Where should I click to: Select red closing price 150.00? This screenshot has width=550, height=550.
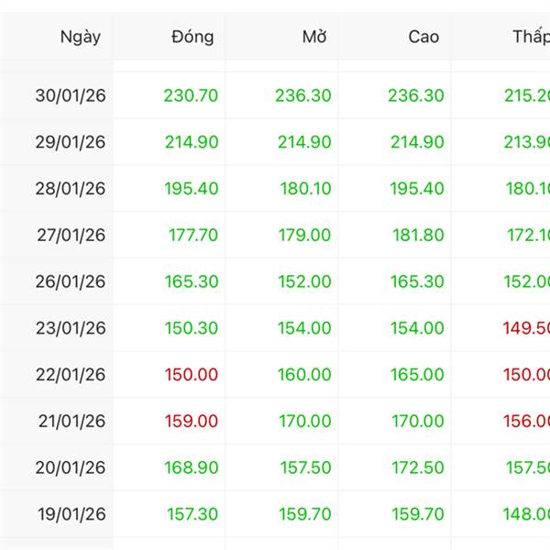pos(191,375)
